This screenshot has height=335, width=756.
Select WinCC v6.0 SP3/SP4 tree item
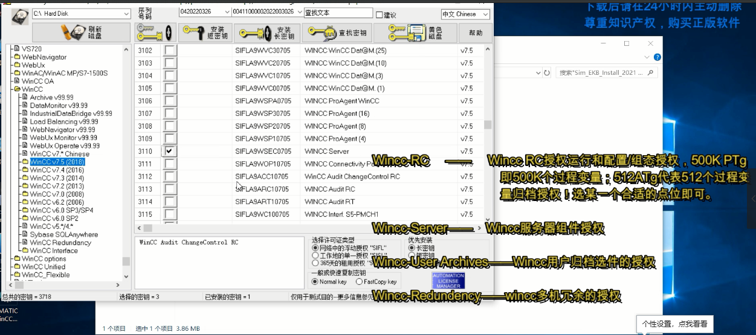[62, 210]
